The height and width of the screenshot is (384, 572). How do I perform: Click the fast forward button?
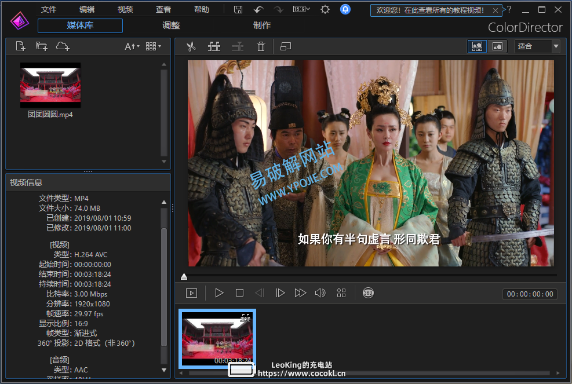(300, 293)
